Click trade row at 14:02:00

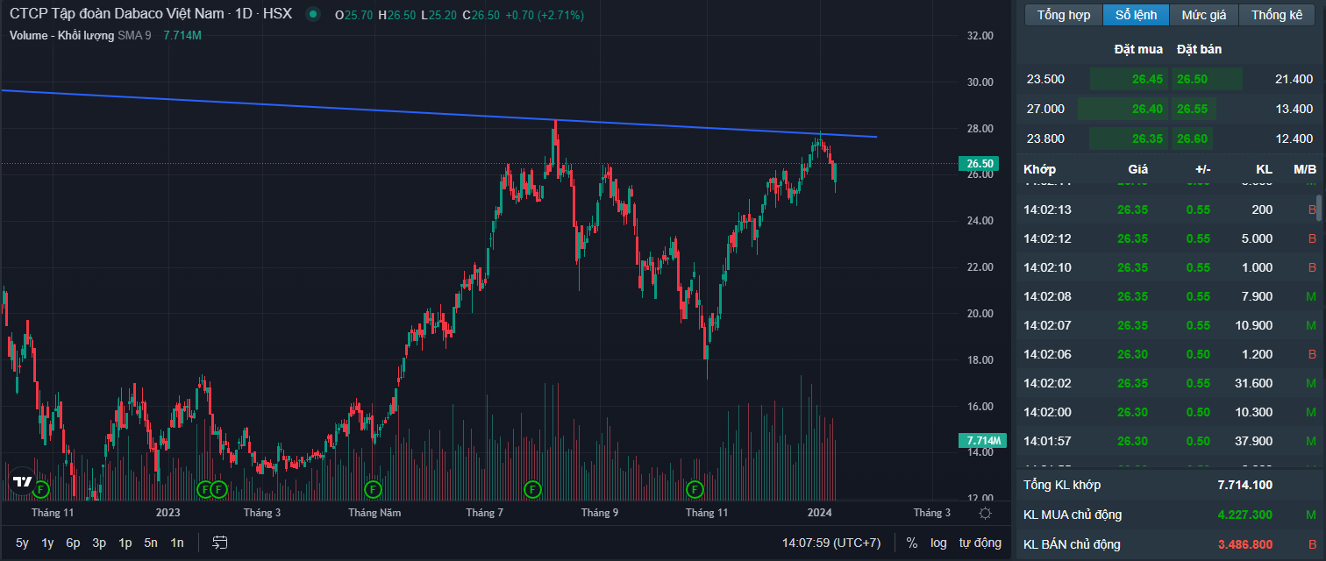(1170, 412)
